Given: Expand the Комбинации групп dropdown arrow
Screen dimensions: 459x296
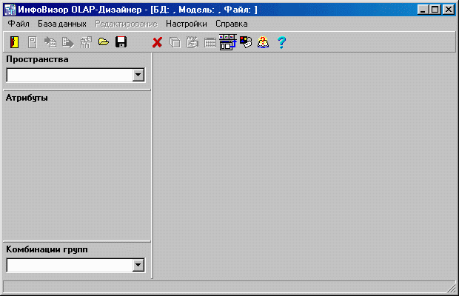Looking at the screenshot, I should [x=138, y=265].
